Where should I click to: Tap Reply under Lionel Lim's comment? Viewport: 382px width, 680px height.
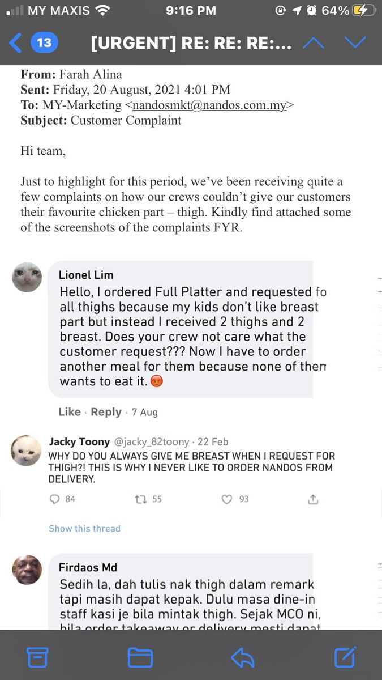pos(106,412)
